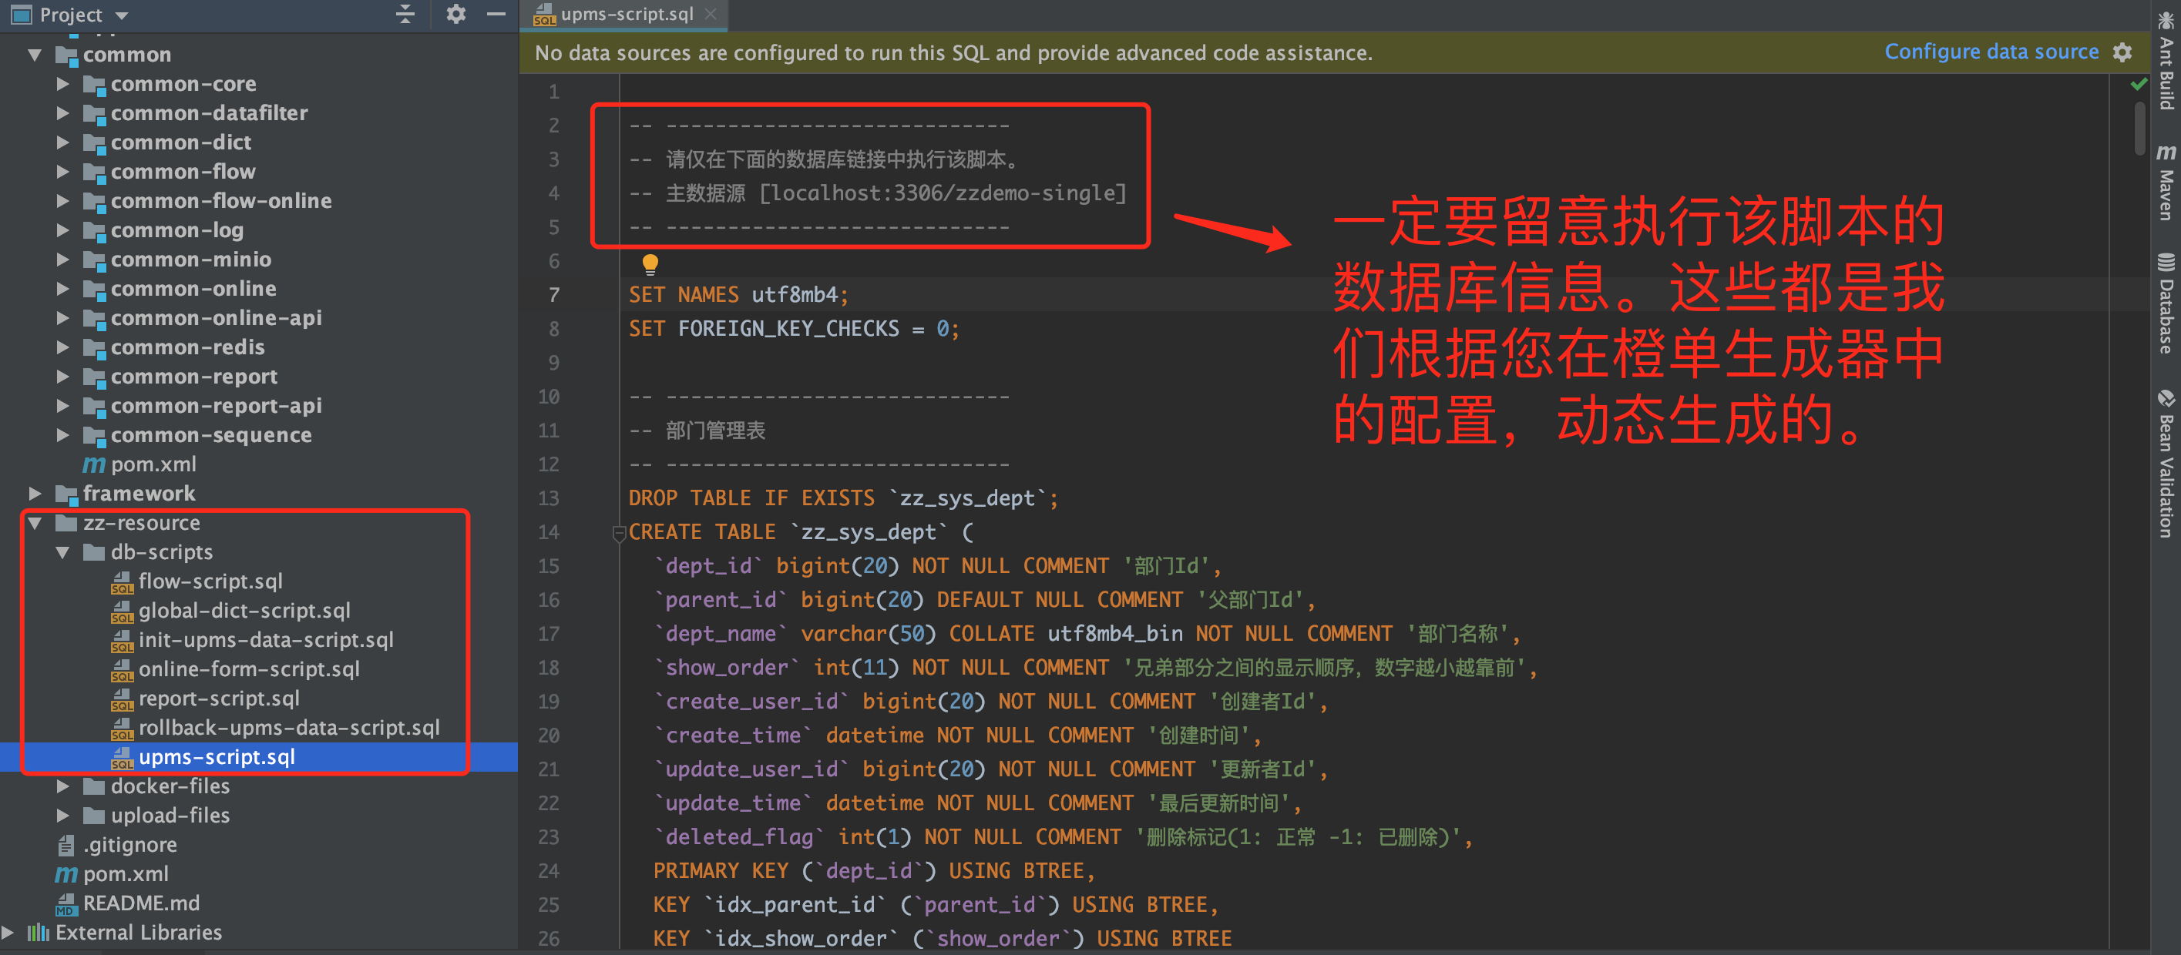Image resolution: width=2181 pixels, height=955 pixels.
Task: Expand the upload-files folder
Action: pos(62,816)
